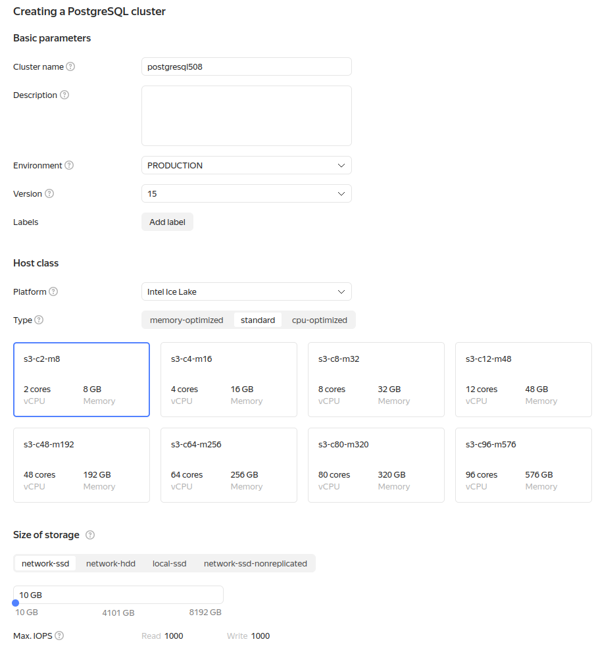The width and height of the screenshot is (594, 652).
Task: Show Platform help tooltip icon
Action: click(53, 291)
